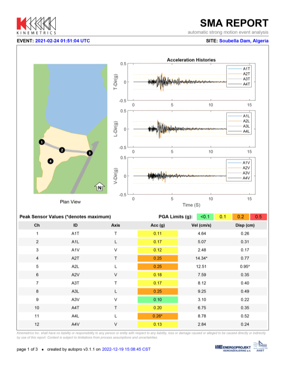Select sensor marker 2 on the plan view

coord(62,150)
